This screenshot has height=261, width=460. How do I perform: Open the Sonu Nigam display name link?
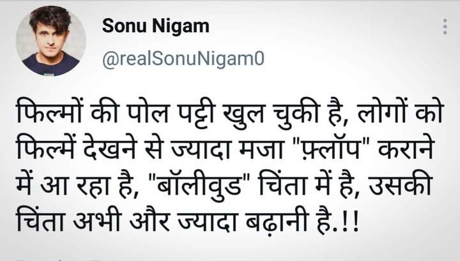tap(156, 26)
